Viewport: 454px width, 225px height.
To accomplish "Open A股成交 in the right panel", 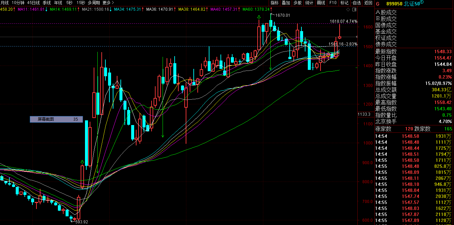I will (x=386, y=12).
